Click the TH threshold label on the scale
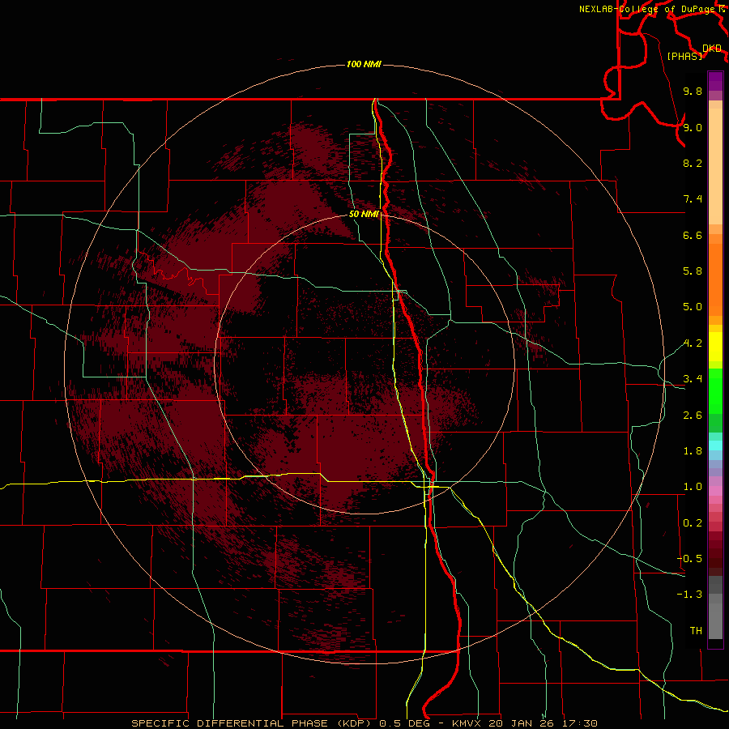Viewport: 729px width, 729px height. (x=696, y=631)
